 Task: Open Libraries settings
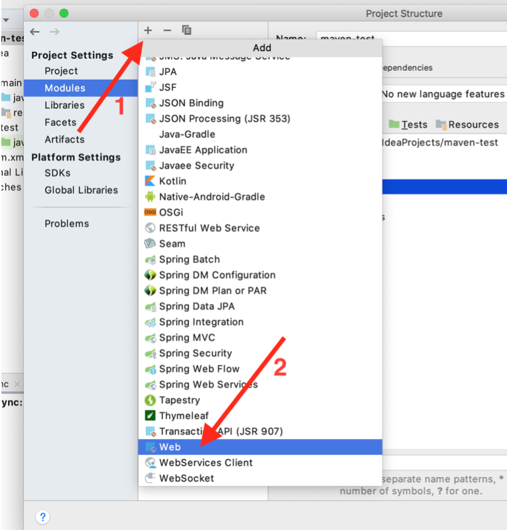coord(64,105)
